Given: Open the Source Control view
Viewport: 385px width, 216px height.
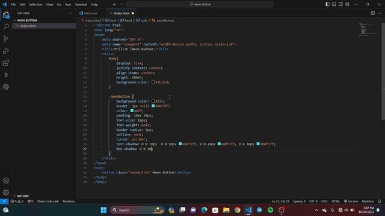Looking at the screenshot, I should tap(6, 38).
